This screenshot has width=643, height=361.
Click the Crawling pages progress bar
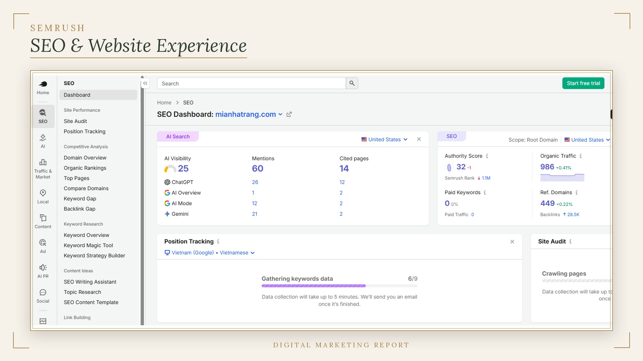point(577,281)
